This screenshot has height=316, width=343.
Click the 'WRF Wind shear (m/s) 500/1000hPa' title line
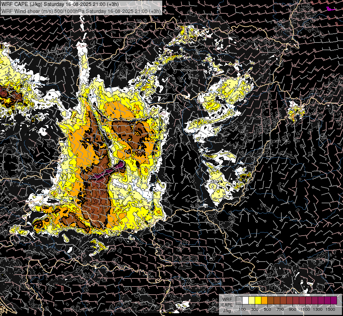click(x=81, y=11)
